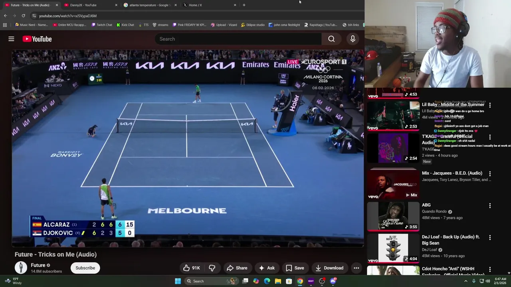The height and width of the screenshot is (287, 511).
Task: Open Music Nerd bookmark
Action: pos(31,25)
